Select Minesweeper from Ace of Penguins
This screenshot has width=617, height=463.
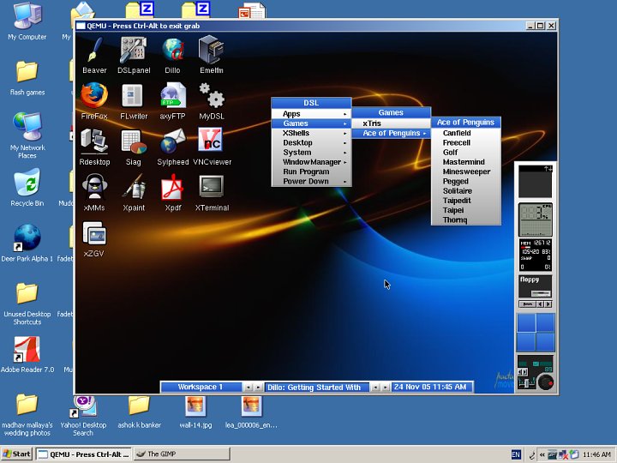click(x=466, y=171)
